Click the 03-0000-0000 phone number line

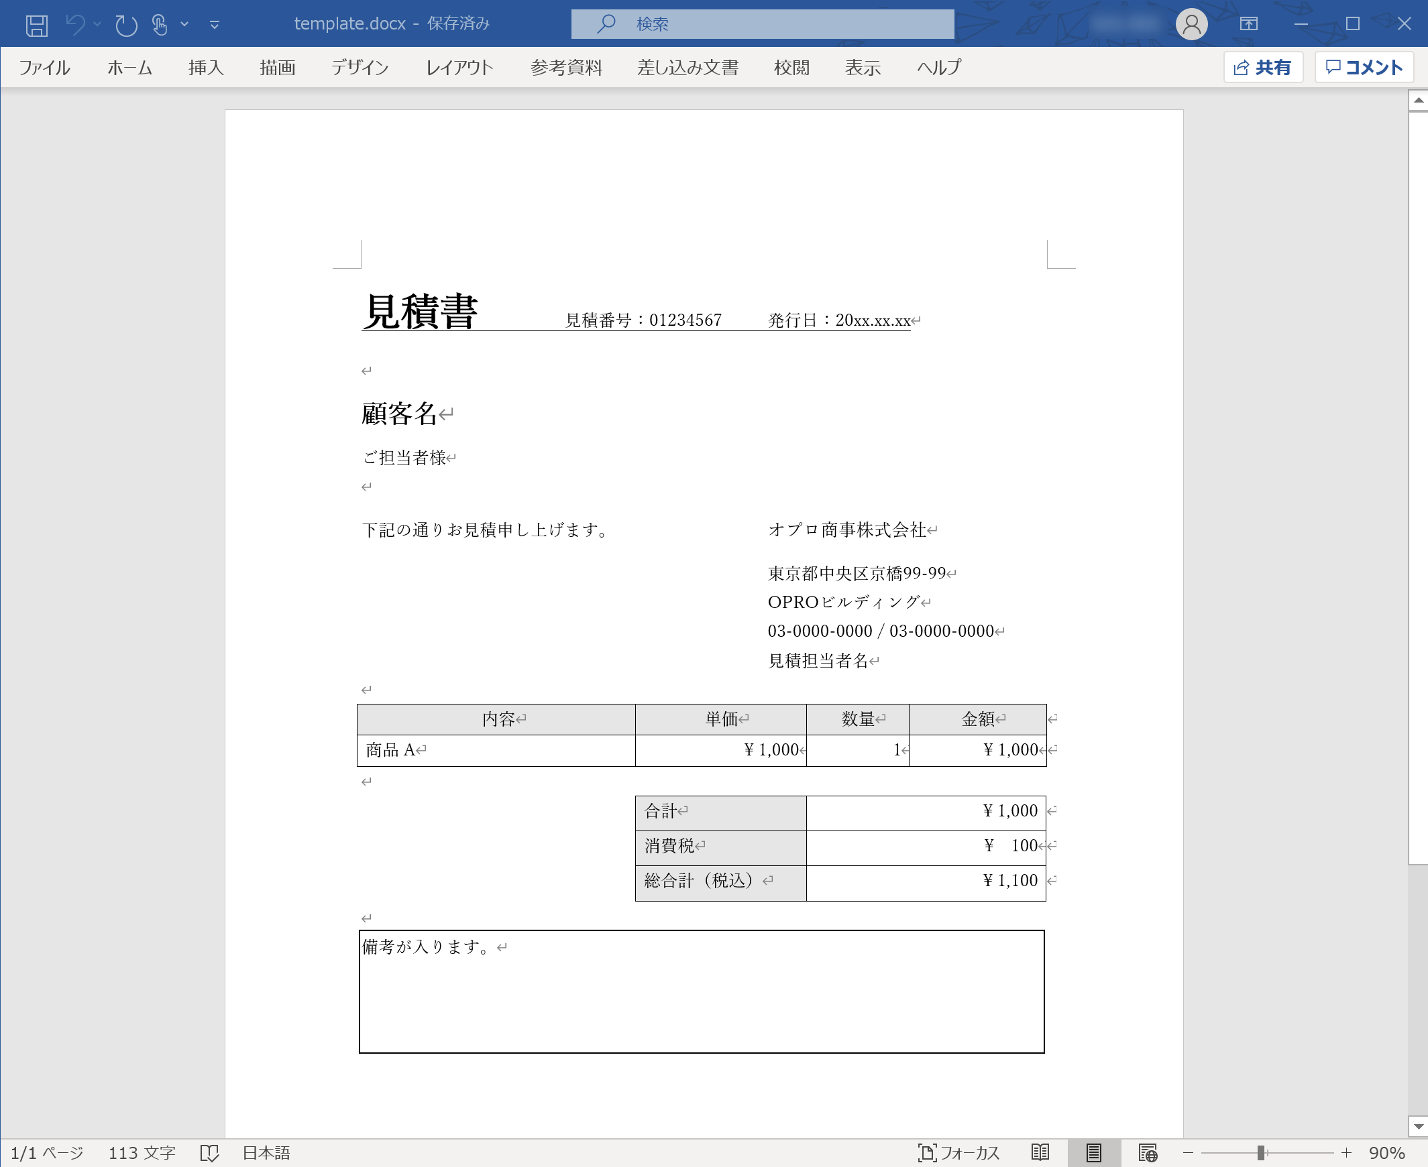(x=881, y=631)
